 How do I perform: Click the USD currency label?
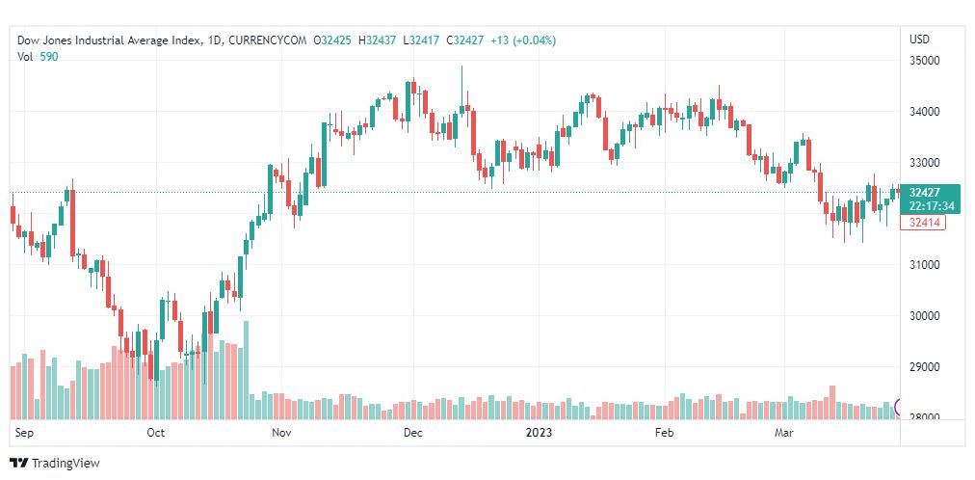(920, 40)
